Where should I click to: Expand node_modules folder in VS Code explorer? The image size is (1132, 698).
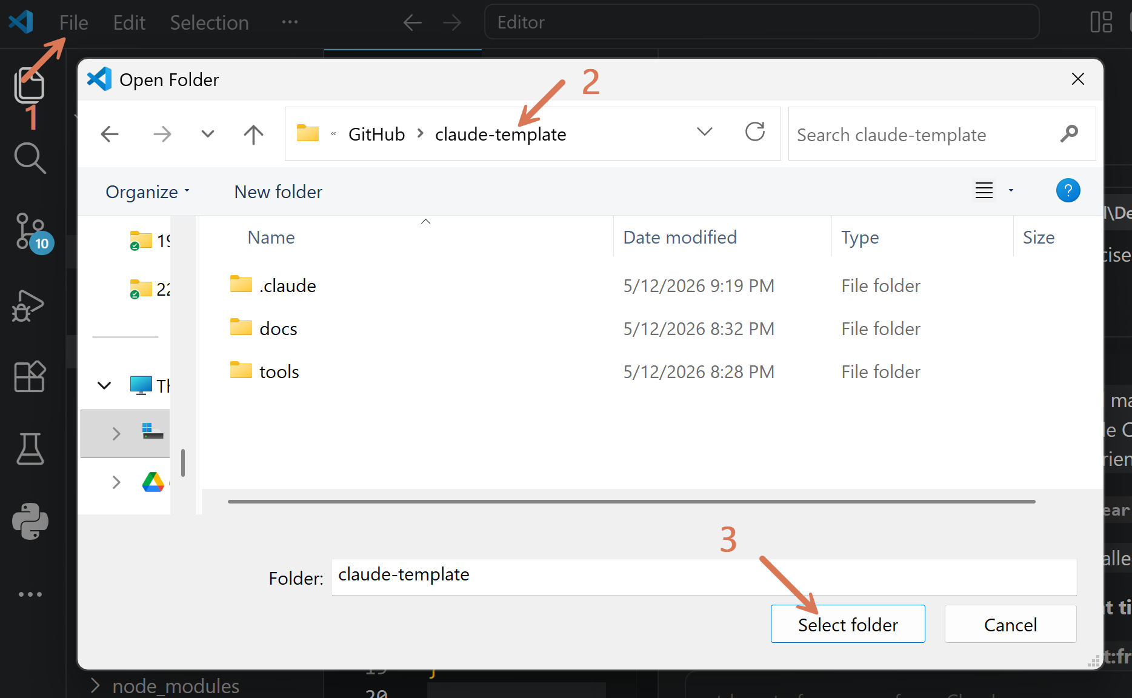pos(95,686)
